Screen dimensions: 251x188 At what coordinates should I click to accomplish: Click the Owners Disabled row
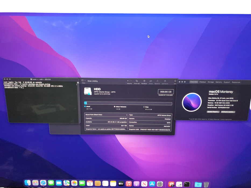pos(150,119)
